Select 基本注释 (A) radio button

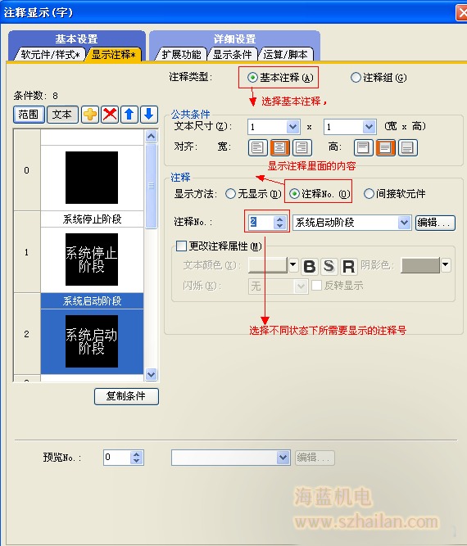[252, 77]
